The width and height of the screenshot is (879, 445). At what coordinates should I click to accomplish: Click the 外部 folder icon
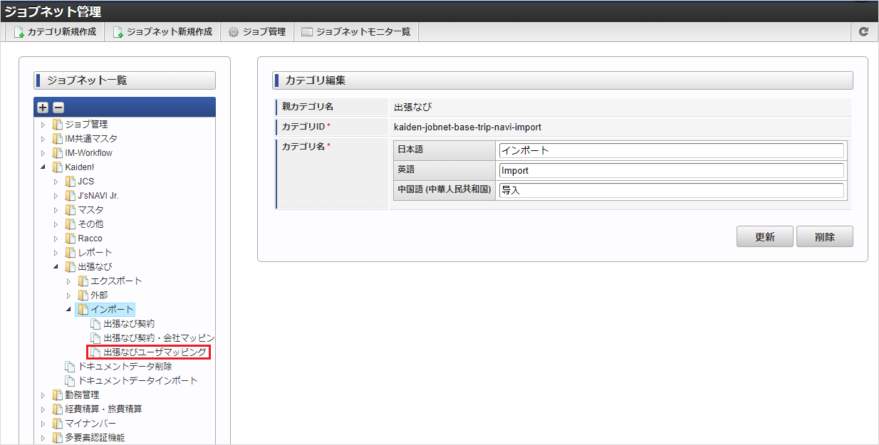pos(83,295)
